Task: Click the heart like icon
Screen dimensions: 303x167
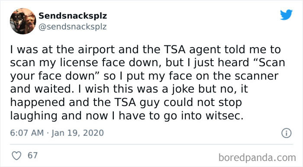Action: 16,156
